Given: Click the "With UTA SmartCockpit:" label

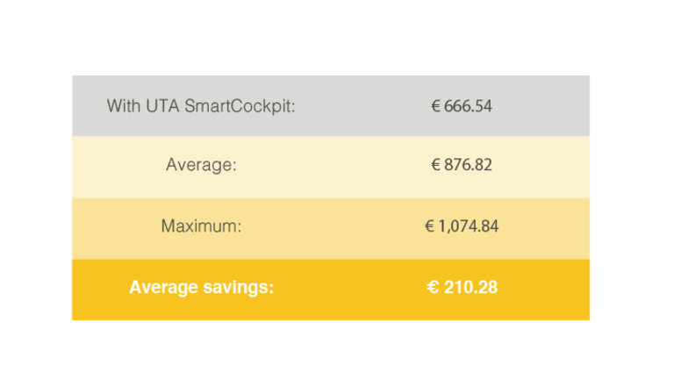Looking at the screenshot, I should point(201,106).
